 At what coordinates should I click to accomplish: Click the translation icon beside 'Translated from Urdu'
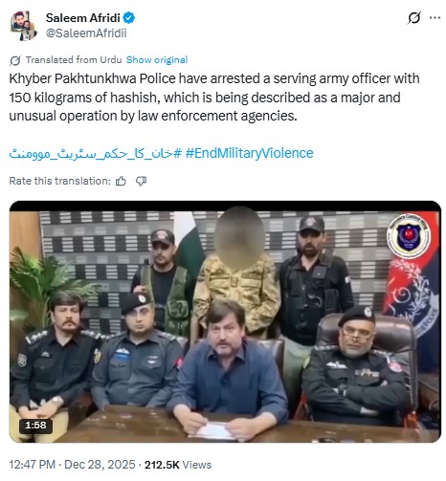point(15,60)
